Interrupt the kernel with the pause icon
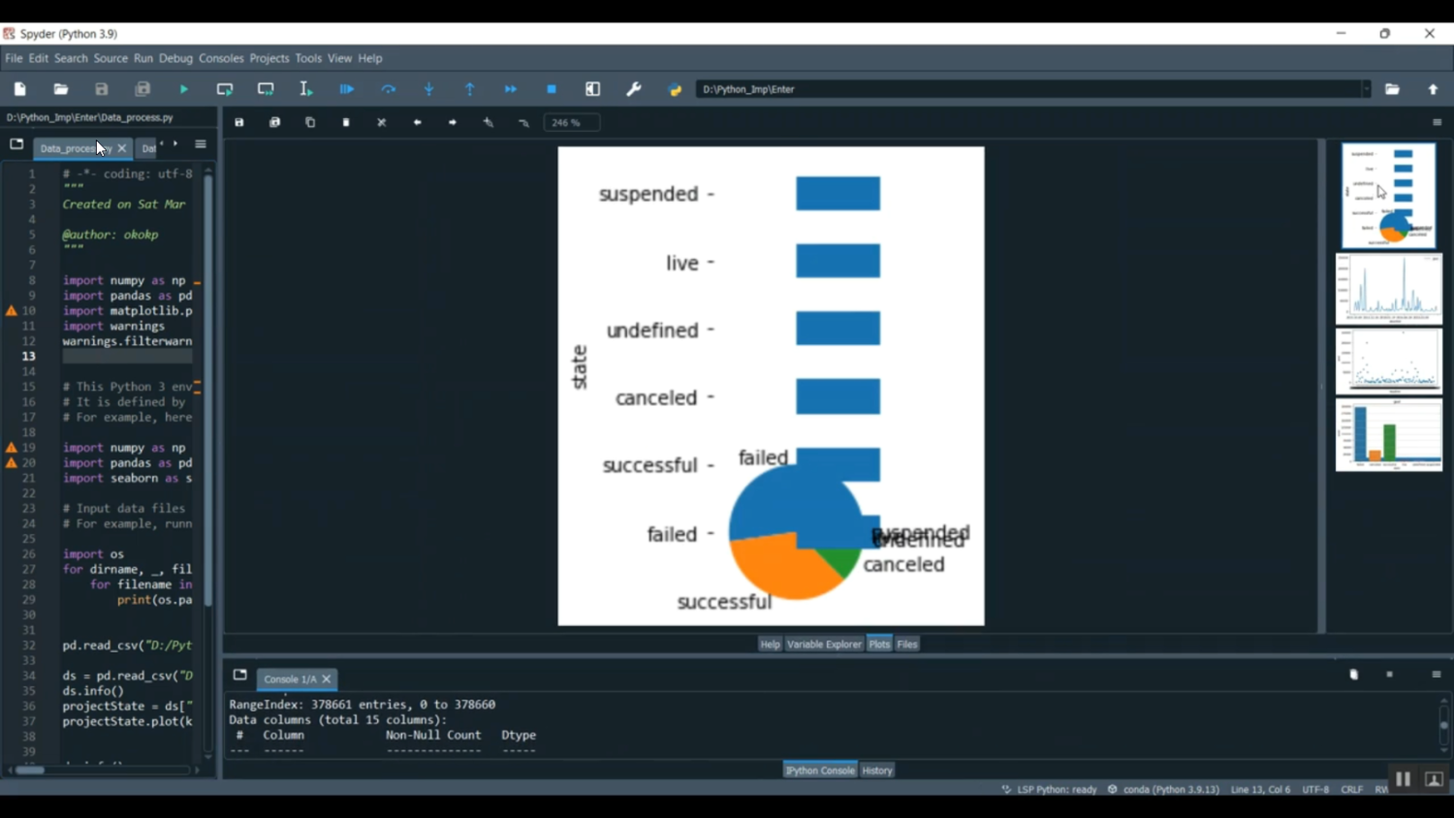 (1403, 778)
